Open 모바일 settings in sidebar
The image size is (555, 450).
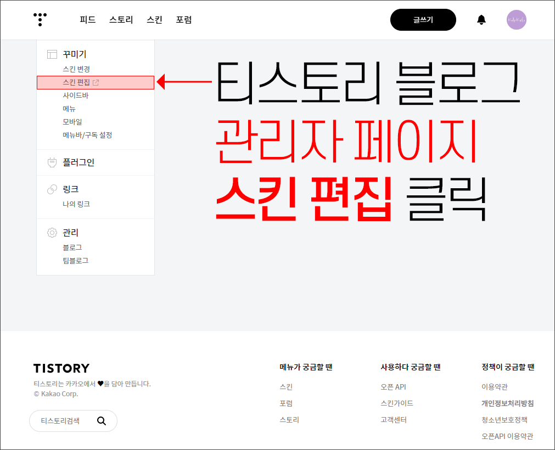[72, 122]
